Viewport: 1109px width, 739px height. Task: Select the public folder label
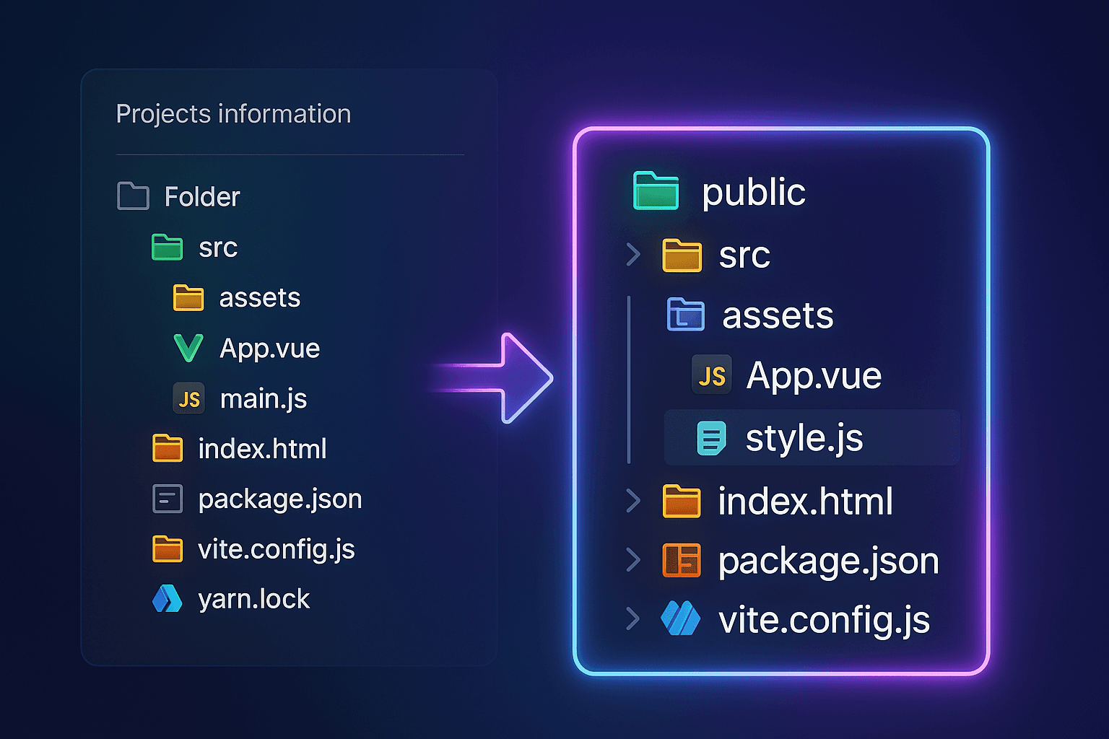[x=754, y=193]
